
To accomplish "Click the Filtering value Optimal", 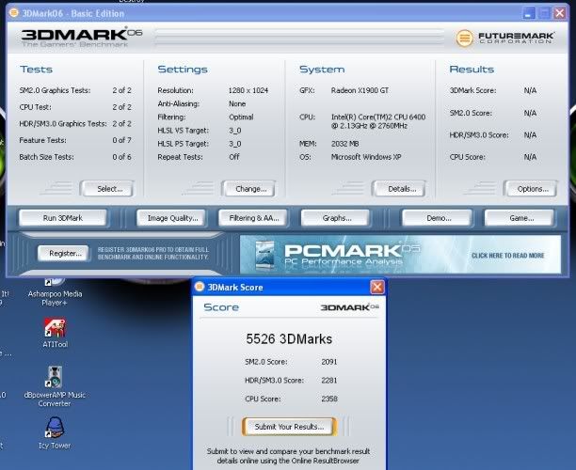I will click(241, 117).
